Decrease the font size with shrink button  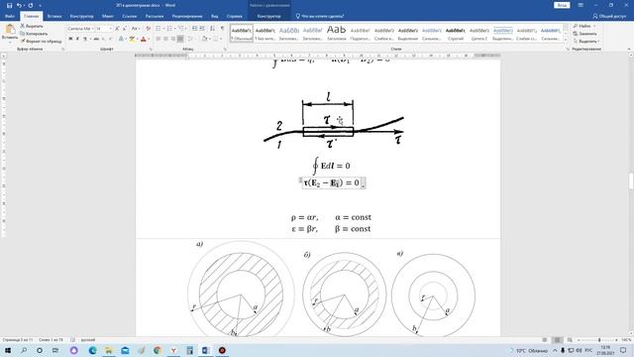(125, 29)
